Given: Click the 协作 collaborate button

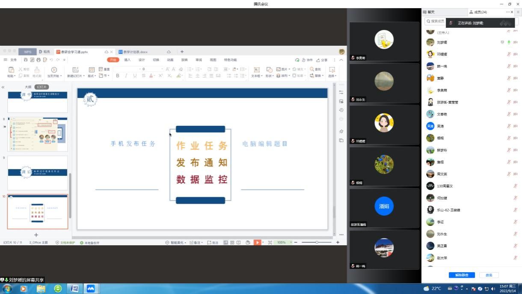Looking at the screenshot, I should coord(308,60).
